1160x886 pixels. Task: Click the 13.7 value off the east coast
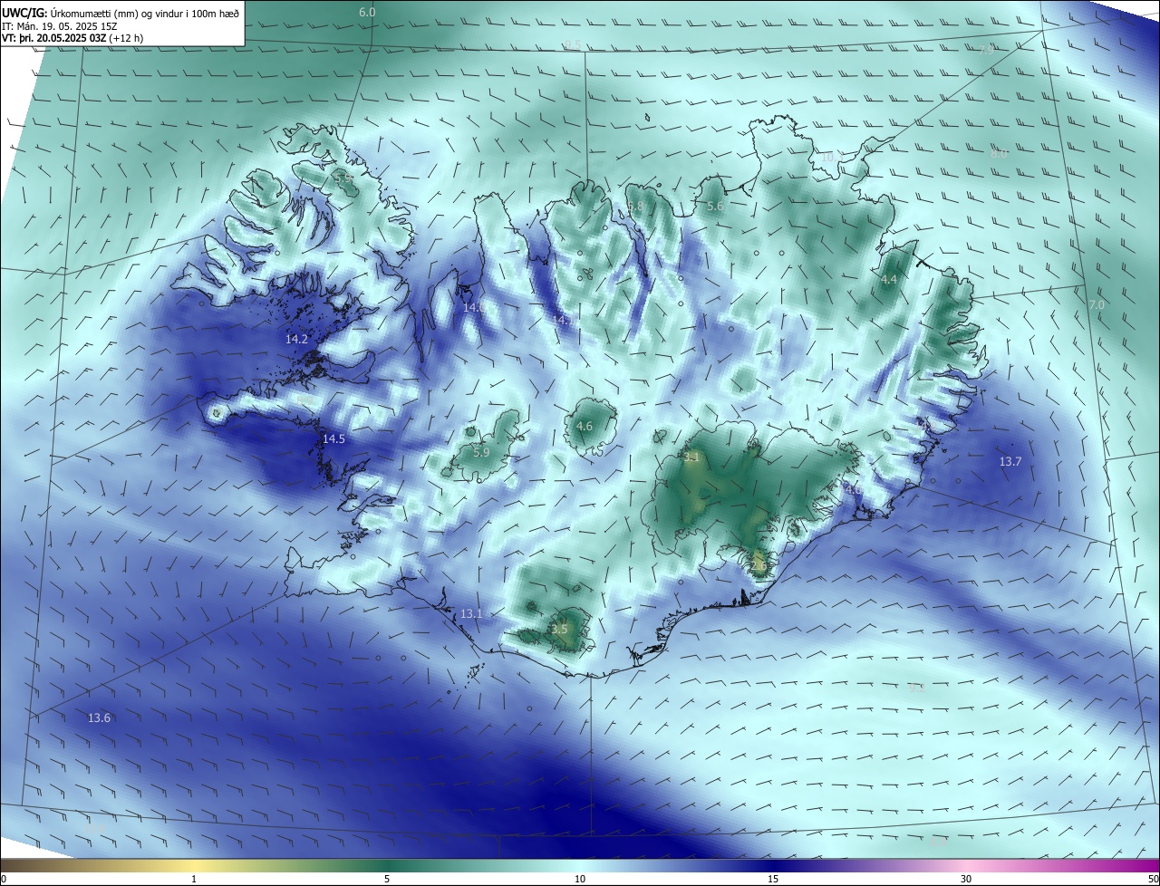[x=1010, y=461]
